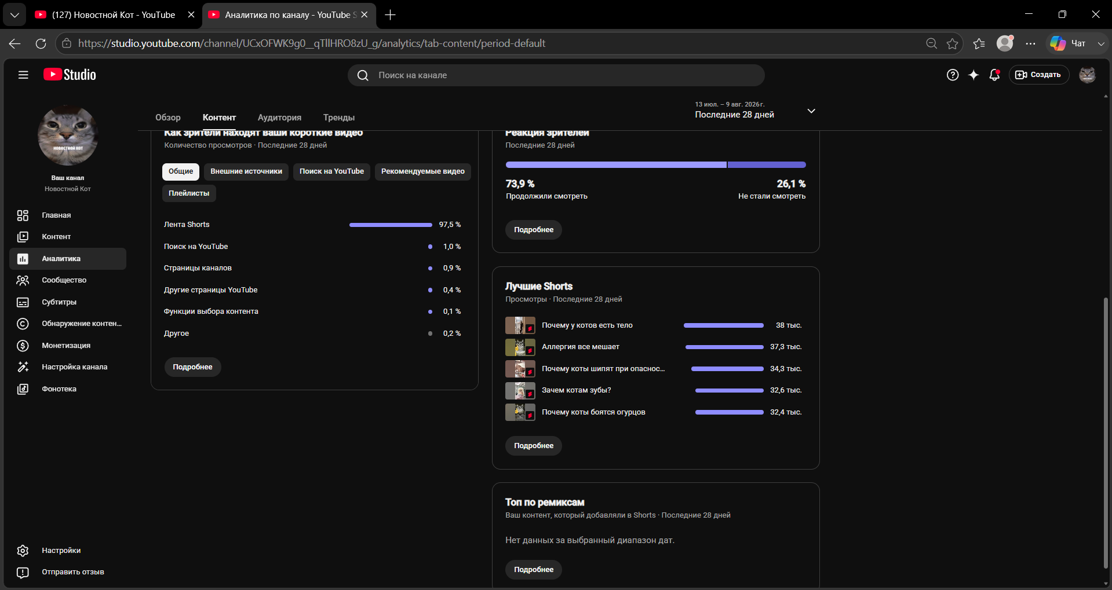Open Монетизация in the sidebar
Viewport: 1112px width, 590px height.
tap(68, 346)
